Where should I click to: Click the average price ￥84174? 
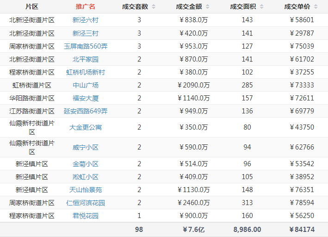302,230
